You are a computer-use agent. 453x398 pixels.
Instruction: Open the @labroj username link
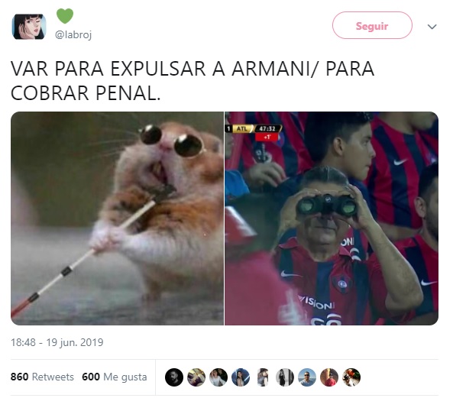pos(73,35)
